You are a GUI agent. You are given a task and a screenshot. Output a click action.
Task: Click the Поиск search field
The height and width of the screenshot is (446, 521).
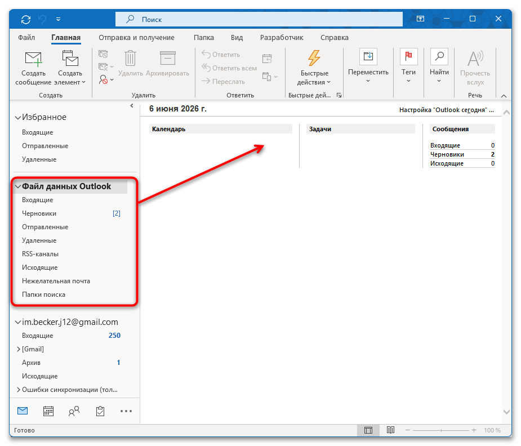[259, 19]
